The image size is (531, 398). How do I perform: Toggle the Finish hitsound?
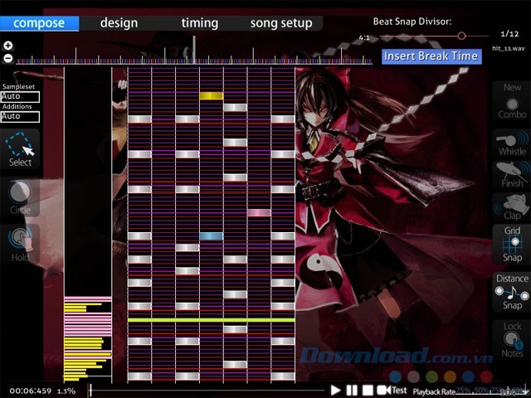tap(512, 175)
